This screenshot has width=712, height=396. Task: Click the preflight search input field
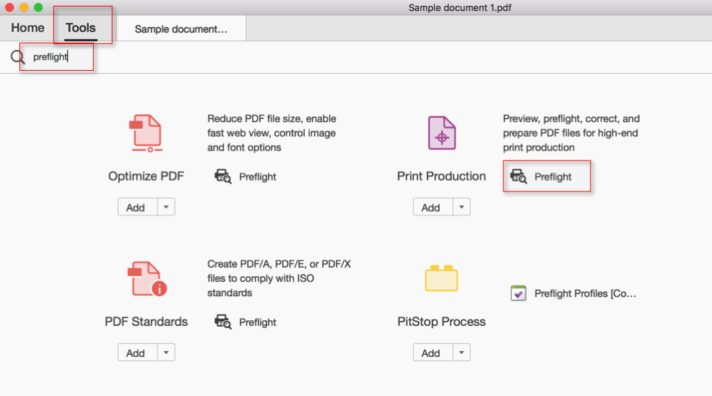[x=58, y=57]
